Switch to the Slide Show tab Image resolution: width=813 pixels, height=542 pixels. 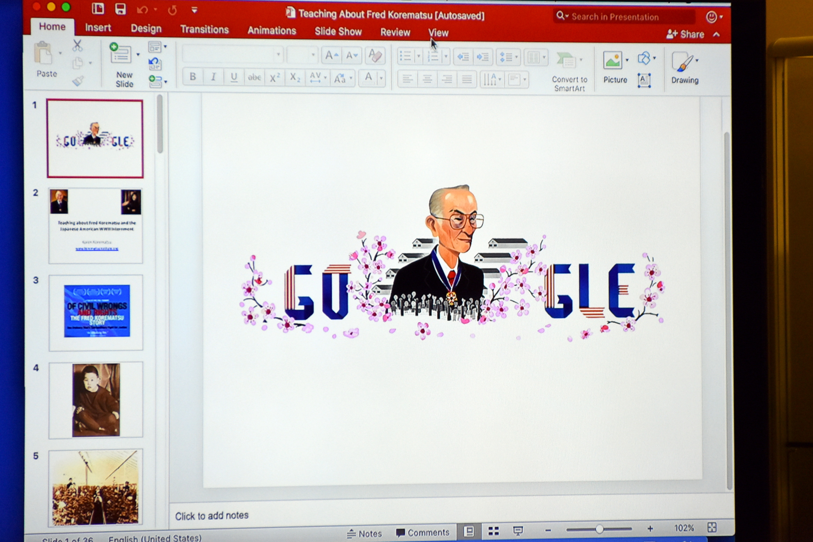pos(338,32)
